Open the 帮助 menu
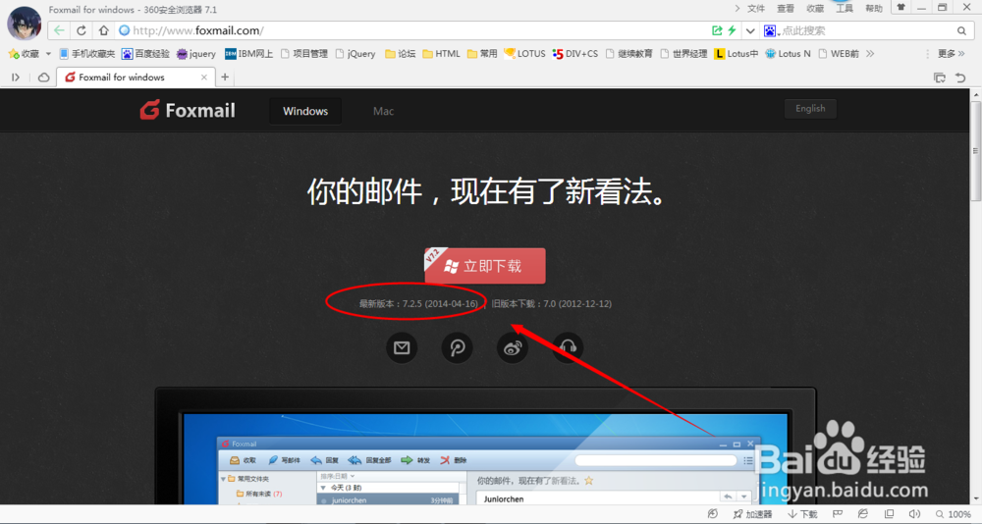 coord(874,8)
